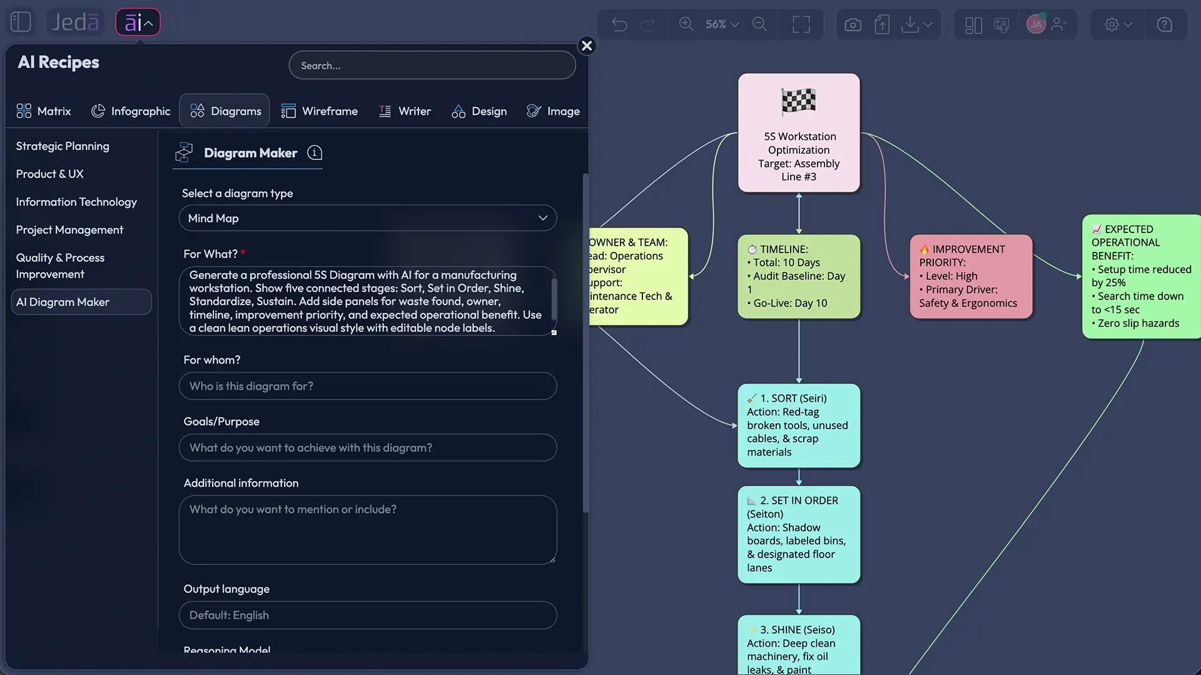Open the settings gear dropdown
Screen dimensions: 1201x675
(x=1118, y=24)
